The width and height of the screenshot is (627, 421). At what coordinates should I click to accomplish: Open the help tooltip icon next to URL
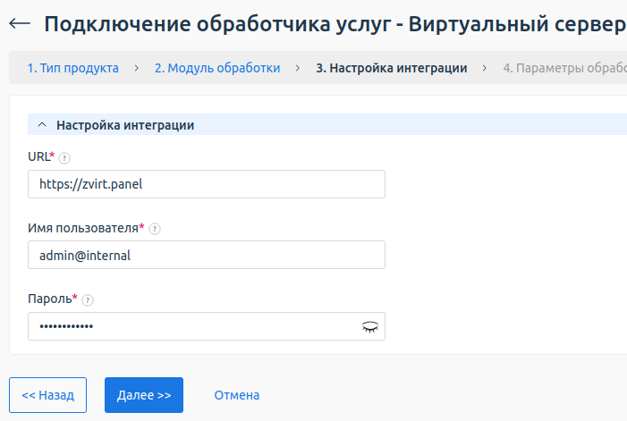coord(64,157)
